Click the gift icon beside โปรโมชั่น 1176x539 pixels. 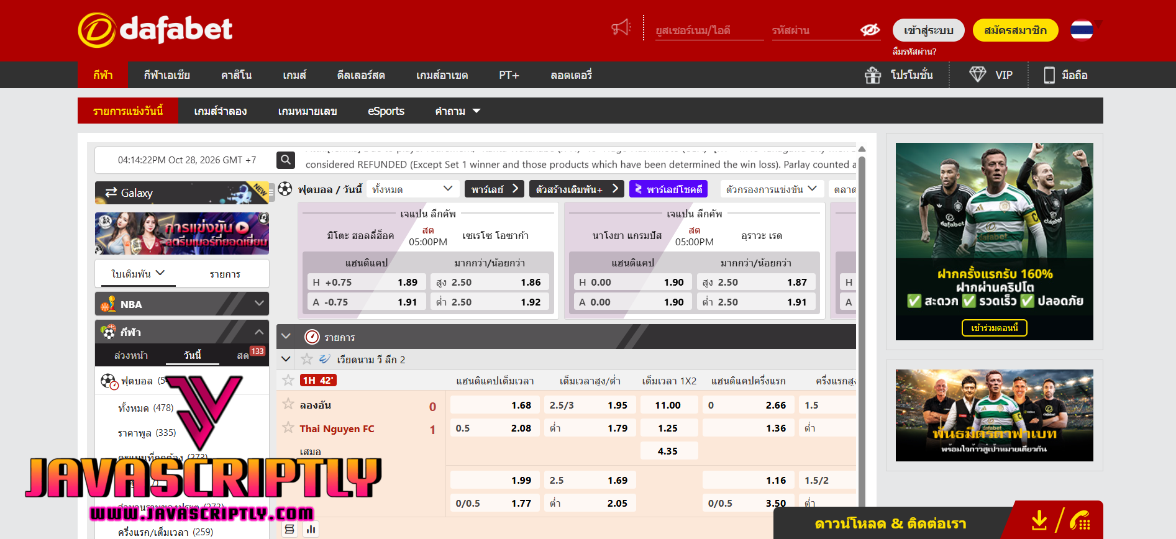pyautogui.click(x=873, y=75)
